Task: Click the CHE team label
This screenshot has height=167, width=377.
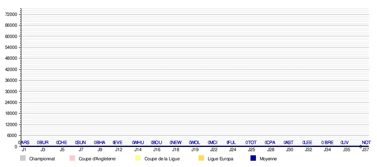Action: (x=63, y=143)
